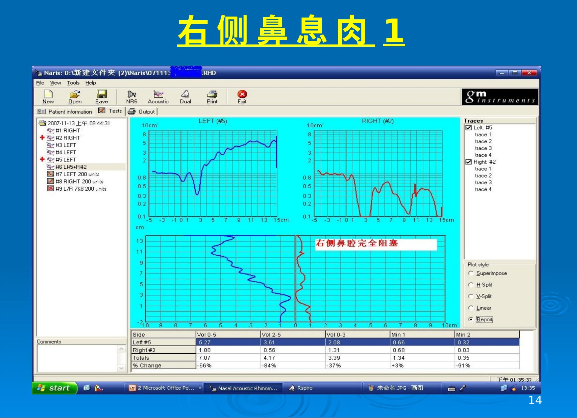Open the Tools menu

pos(73,83)
